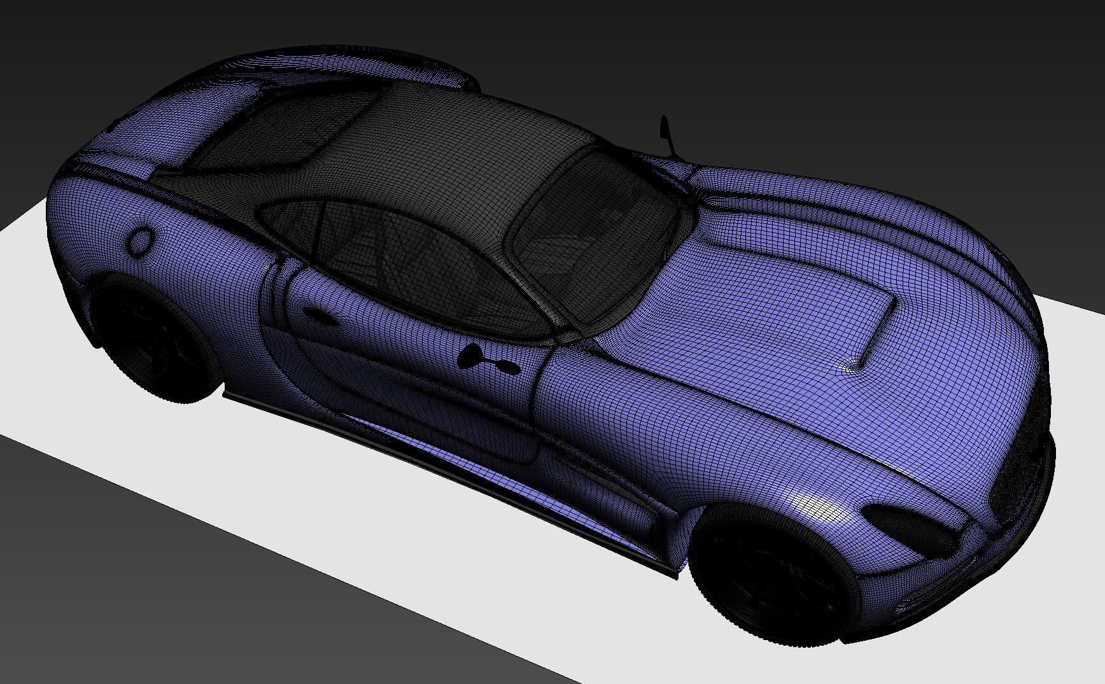Select the rear window glass
1105x684 pixels.
click(286, 130)
